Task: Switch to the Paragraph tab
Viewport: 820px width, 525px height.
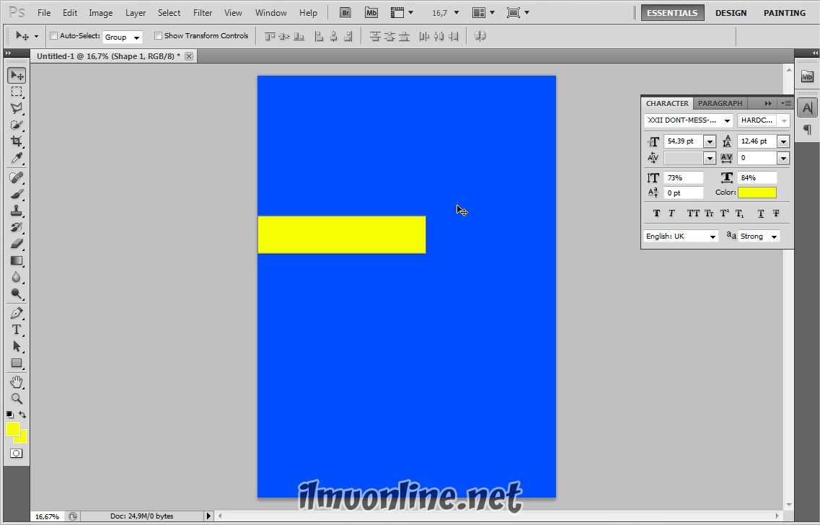Action: click(x=720, y=103)
